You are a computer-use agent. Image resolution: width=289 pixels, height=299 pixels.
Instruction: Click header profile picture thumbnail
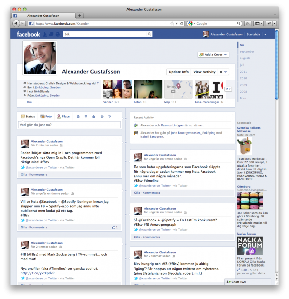click(206, 34)
